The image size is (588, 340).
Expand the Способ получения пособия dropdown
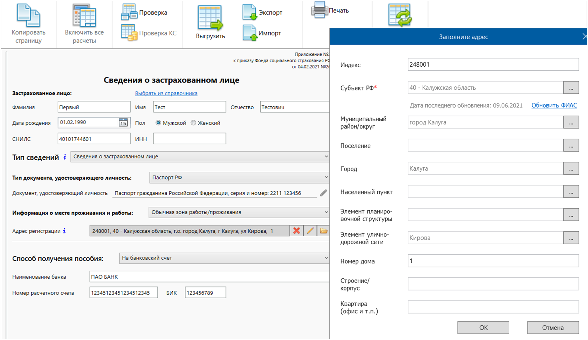pyautogui.click(x=326, y=258)
